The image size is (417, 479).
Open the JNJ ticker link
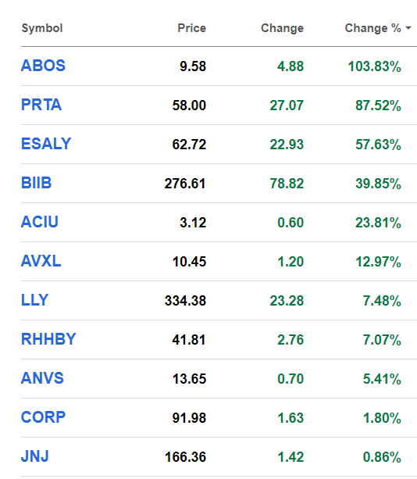click(35, 456)
